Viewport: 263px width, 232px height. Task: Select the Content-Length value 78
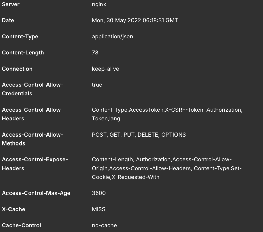(x=95, y=53)
